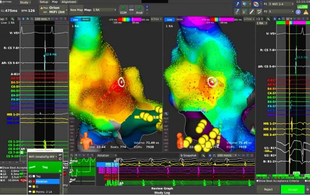This screenshot has width=310, height=195.
Task: Open the Alignment tab
Action: 69,2
